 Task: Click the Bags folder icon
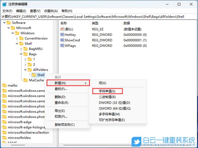[x=26, y=54]
